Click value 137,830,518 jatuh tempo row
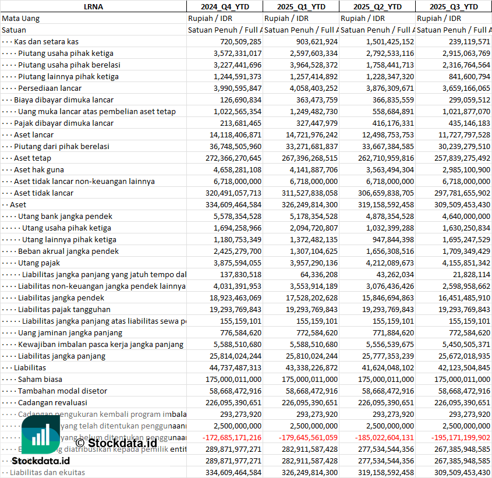The width and height of the screenshot is (492, 478). tap(240, 274)
